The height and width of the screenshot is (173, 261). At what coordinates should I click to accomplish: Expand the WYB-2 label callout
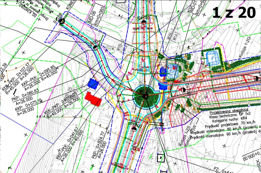coord(120,44)
